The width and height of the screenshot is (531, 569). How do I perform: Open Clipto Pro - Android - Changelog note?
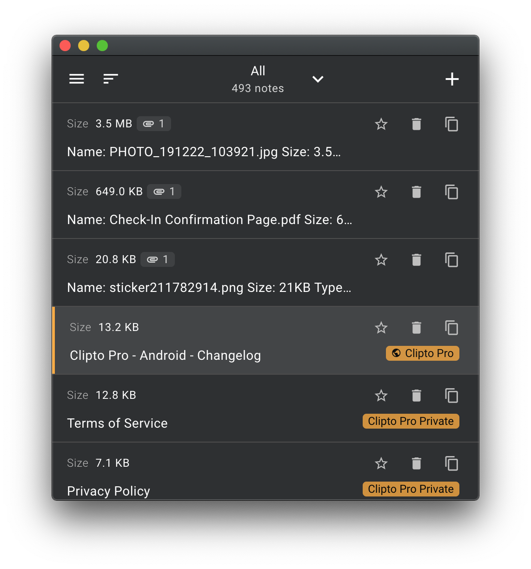[165, 356]
